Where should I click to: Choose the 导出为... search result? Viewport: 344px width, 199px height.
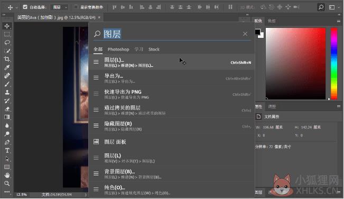pos(172,78)
